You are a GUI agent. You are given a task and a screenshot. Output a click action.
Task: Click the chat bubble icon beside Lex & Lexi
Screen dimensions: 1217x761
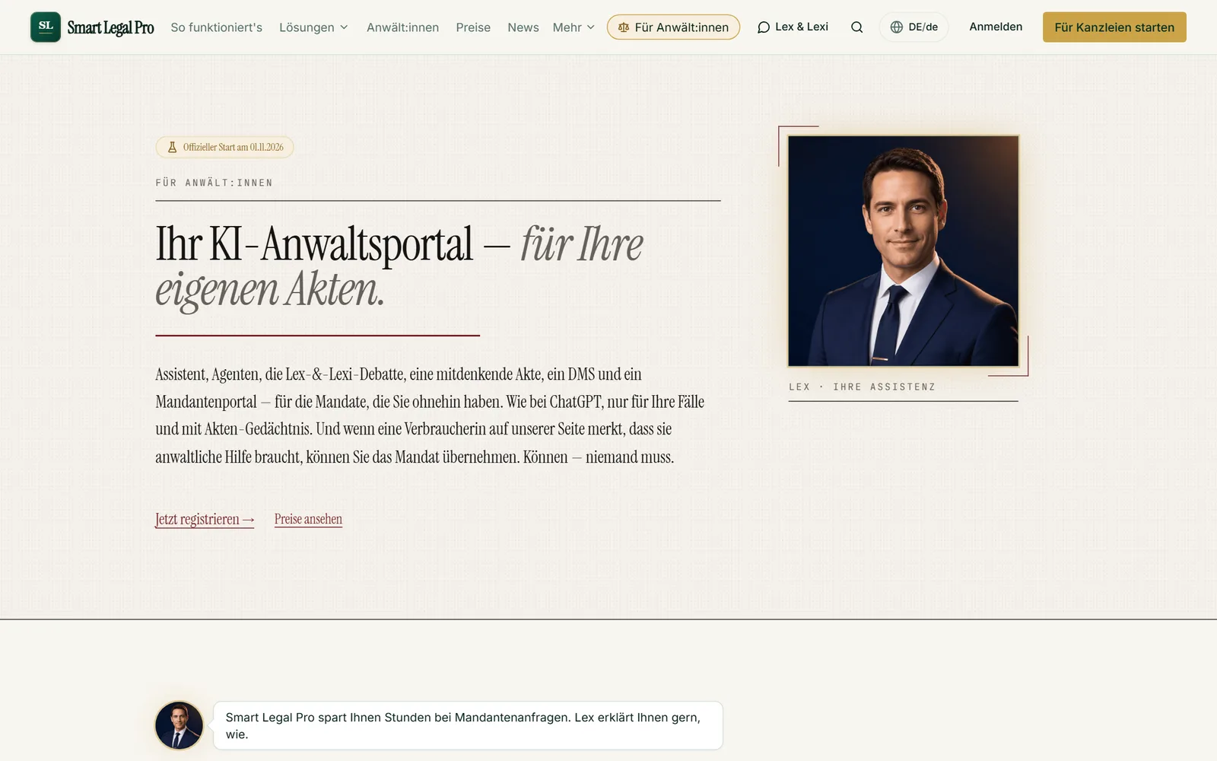pyautogui.click(x=764, y=27)
